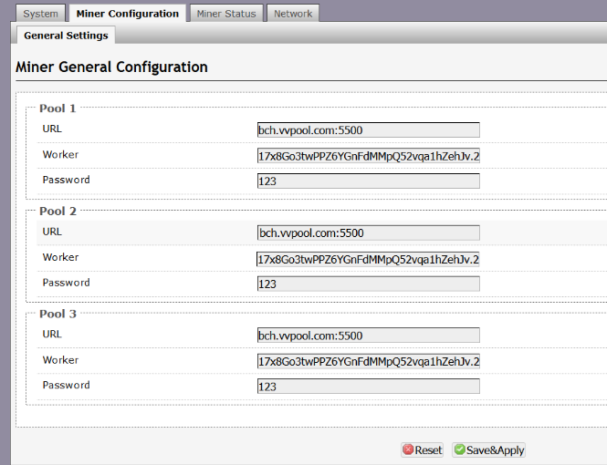Edit the Pool 3 Password field

click(368, 387)
